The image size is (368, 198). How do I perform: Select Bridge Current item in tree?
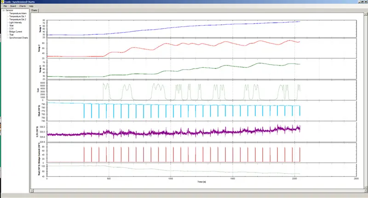click(16, 32)
